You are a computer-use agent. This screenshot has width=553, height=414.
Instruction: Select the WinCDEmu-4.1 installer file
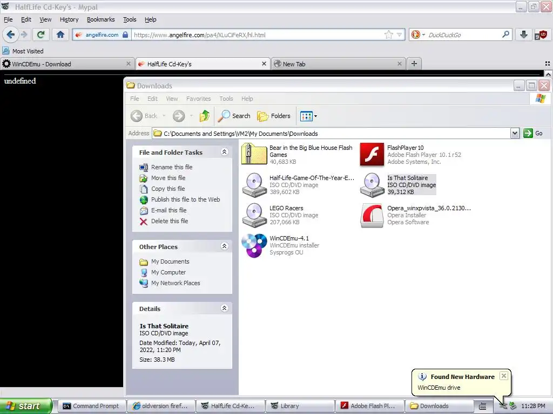281,245
